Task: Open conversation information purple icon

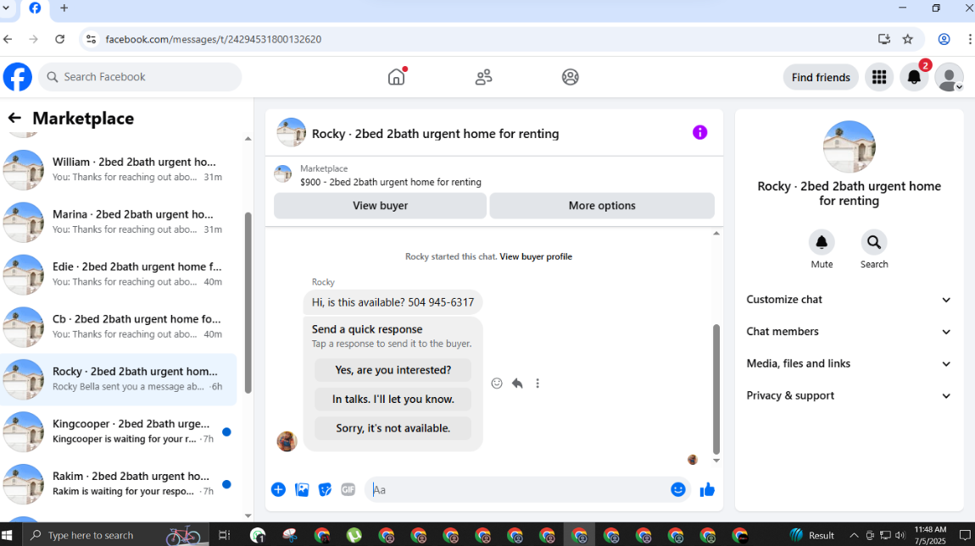Action: pos(699,132)
